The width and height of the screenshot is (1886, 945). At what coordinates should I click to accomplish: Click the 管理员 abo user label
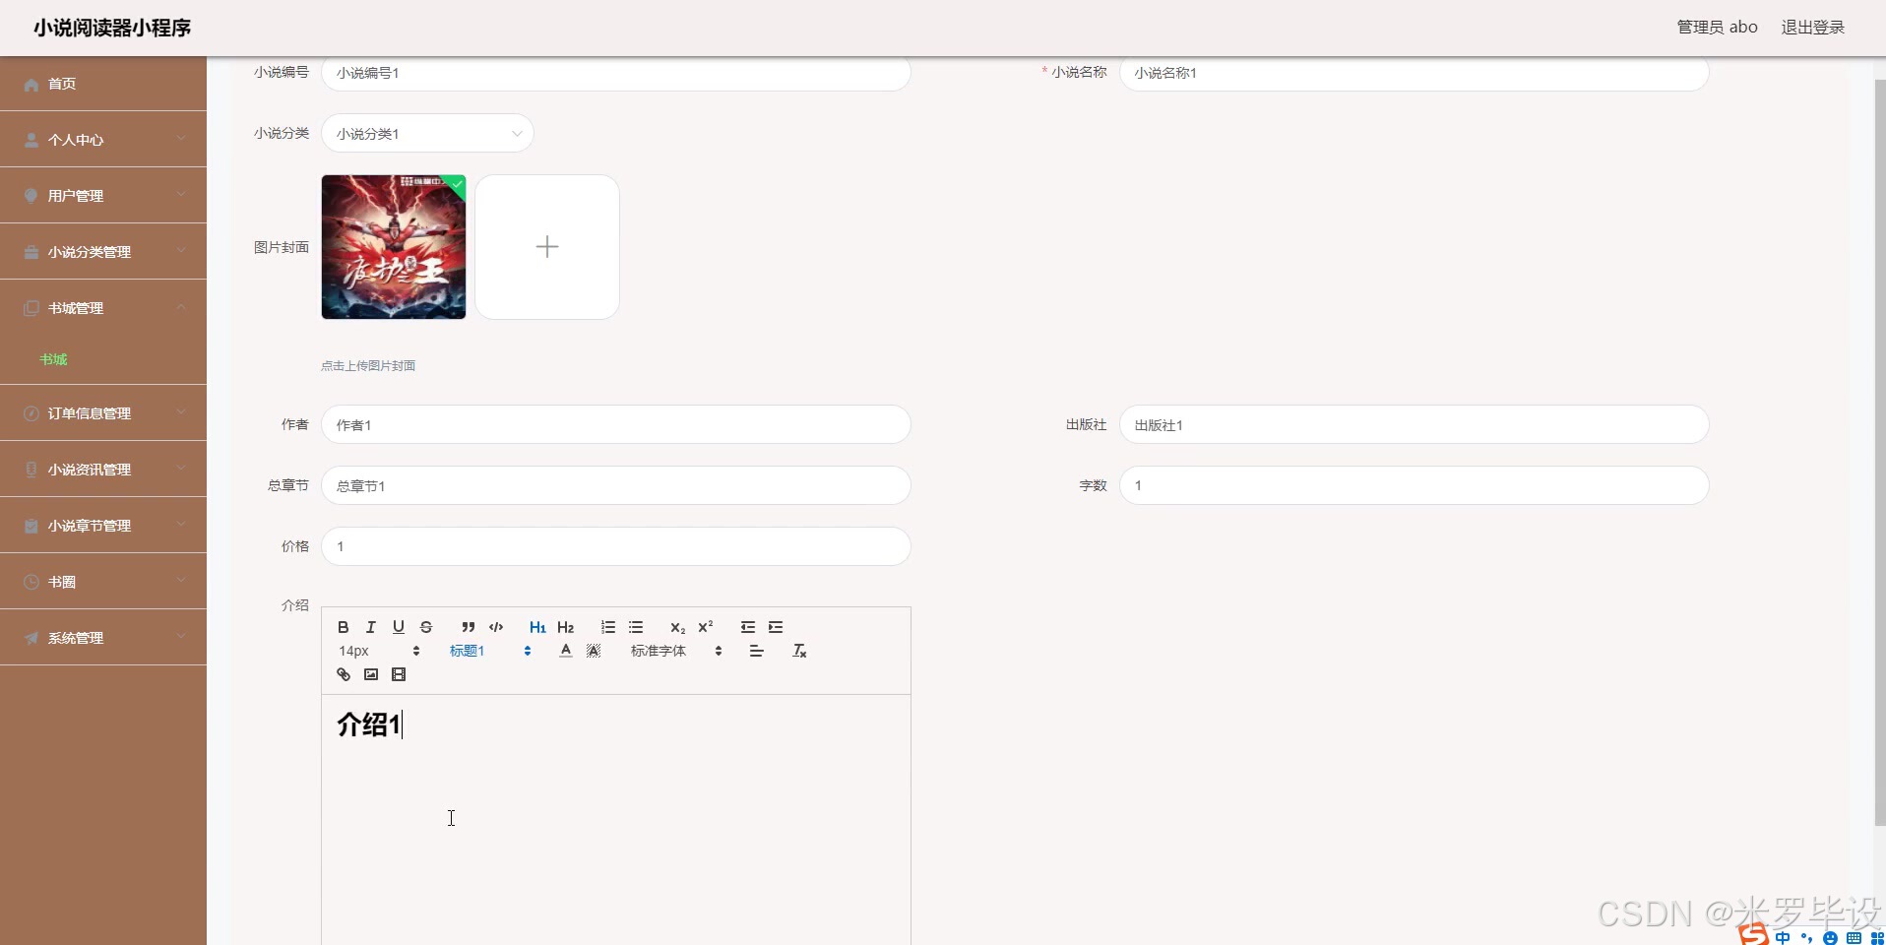pos(1717,28)
